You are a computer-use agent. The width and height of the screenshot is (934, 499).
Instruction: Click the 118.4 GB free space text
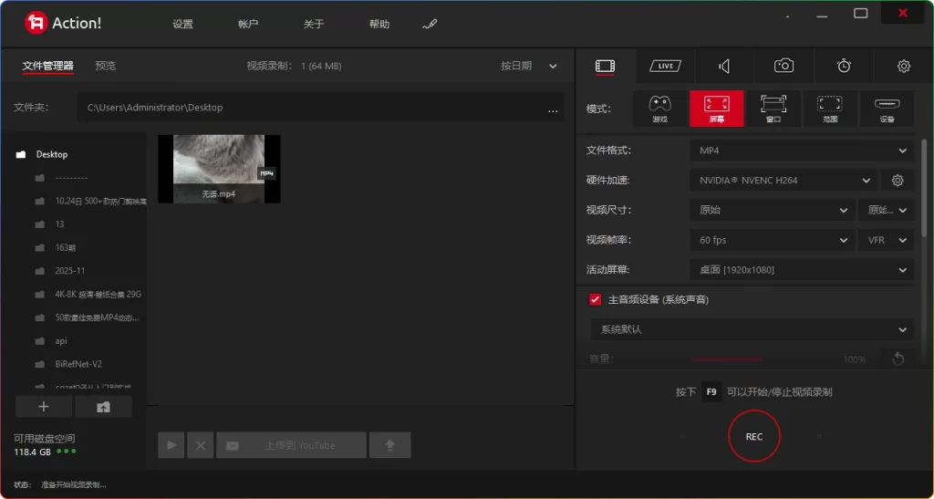(32, 452)
